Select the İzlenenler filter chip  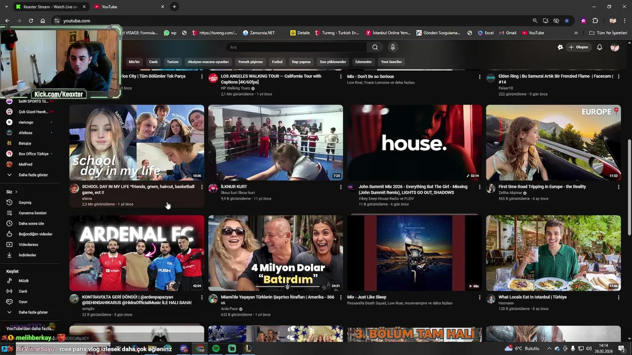pyautogui.click(x=363, y=62)
